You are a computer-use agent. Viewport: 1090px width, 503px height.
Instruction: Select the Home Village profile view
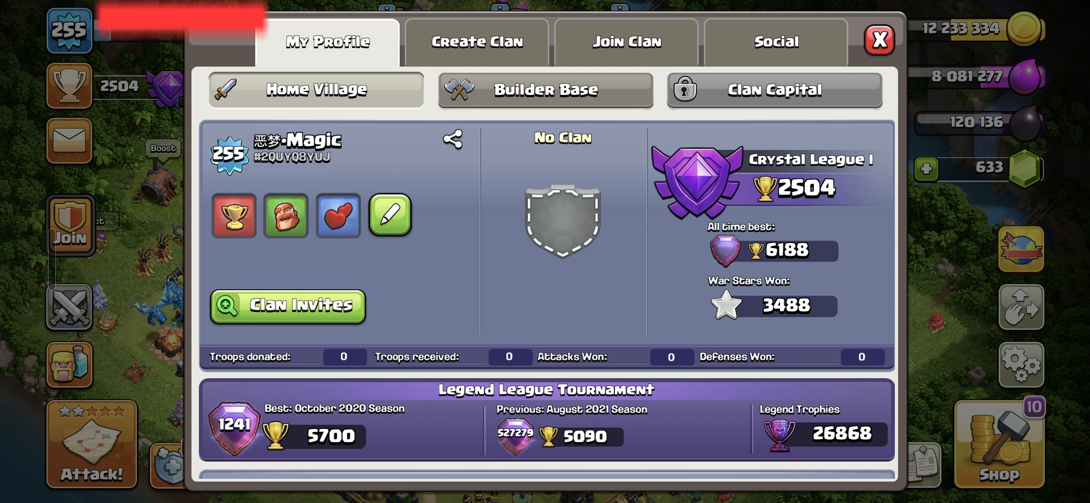point(316,89)
